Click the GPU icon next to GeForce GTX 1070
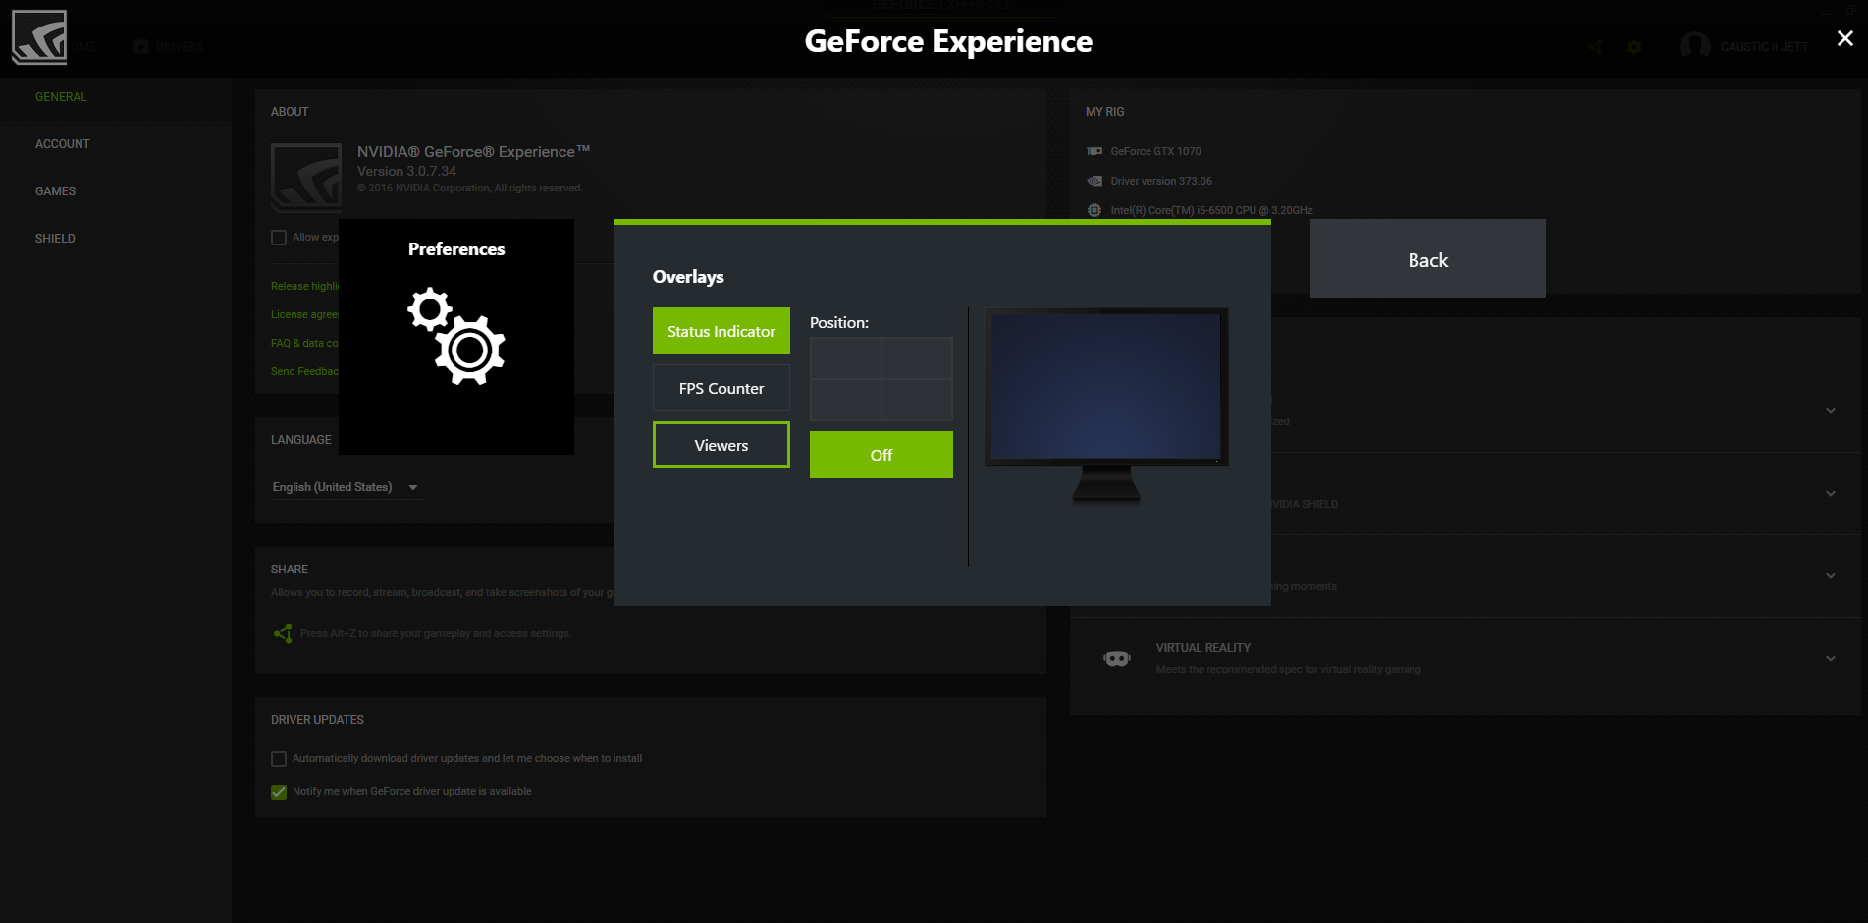 [1094, 151]
